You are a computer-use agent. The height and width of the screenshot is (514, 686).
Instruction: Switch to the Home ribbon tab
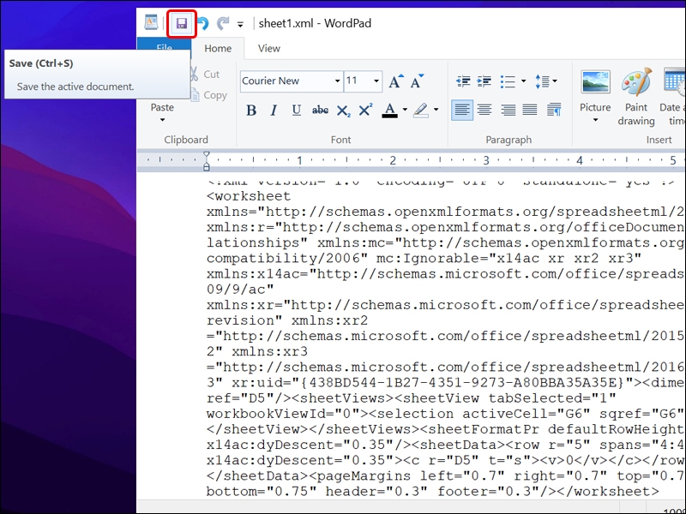218,49
